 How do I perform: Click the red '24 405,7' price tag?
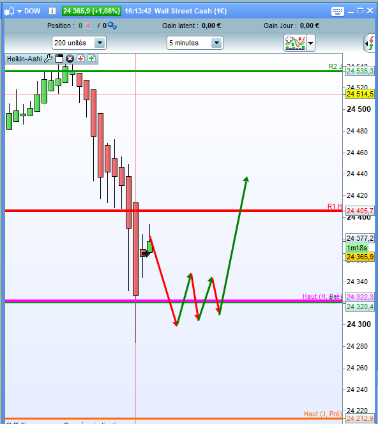(x=360, y=210)
